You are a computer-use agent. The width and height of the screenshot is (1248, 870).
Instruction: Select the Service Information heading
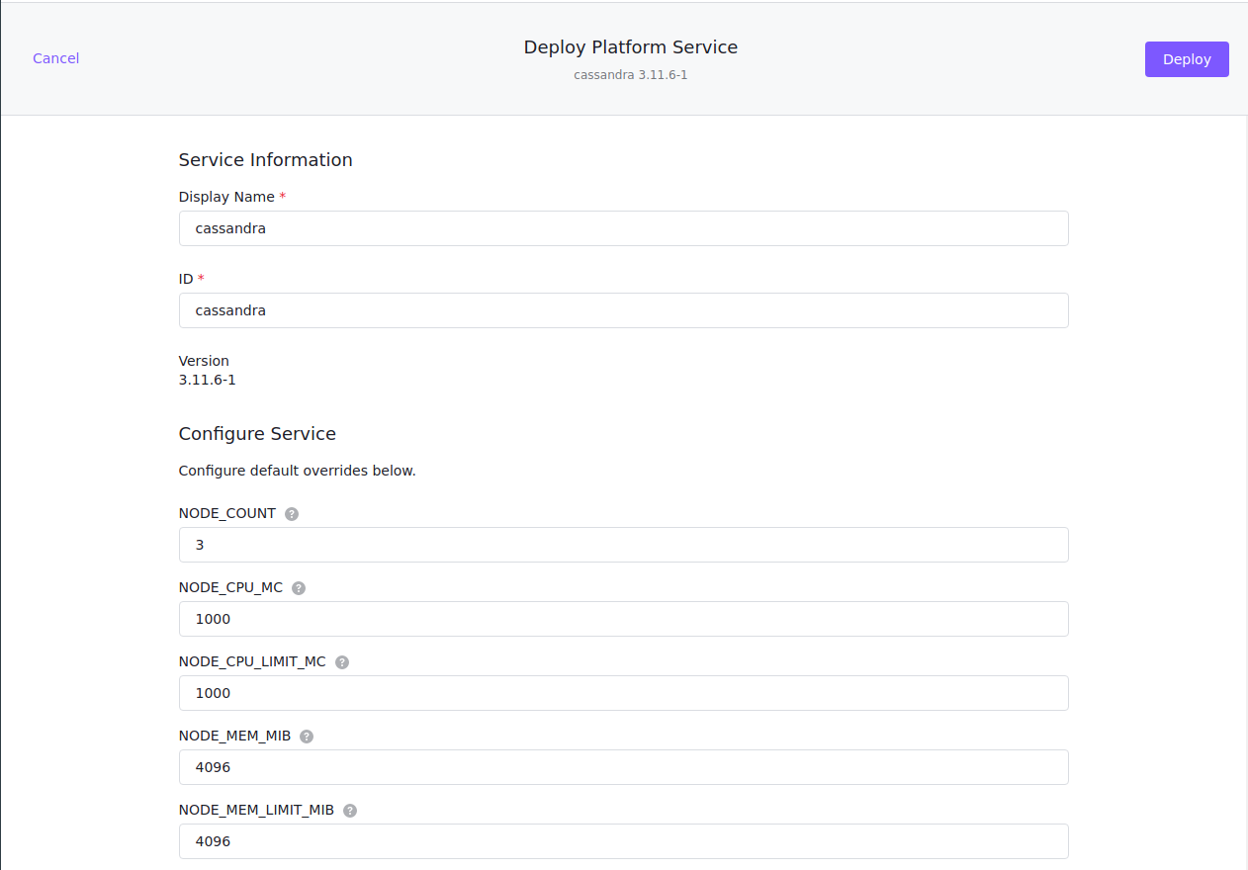coord(266,160)
